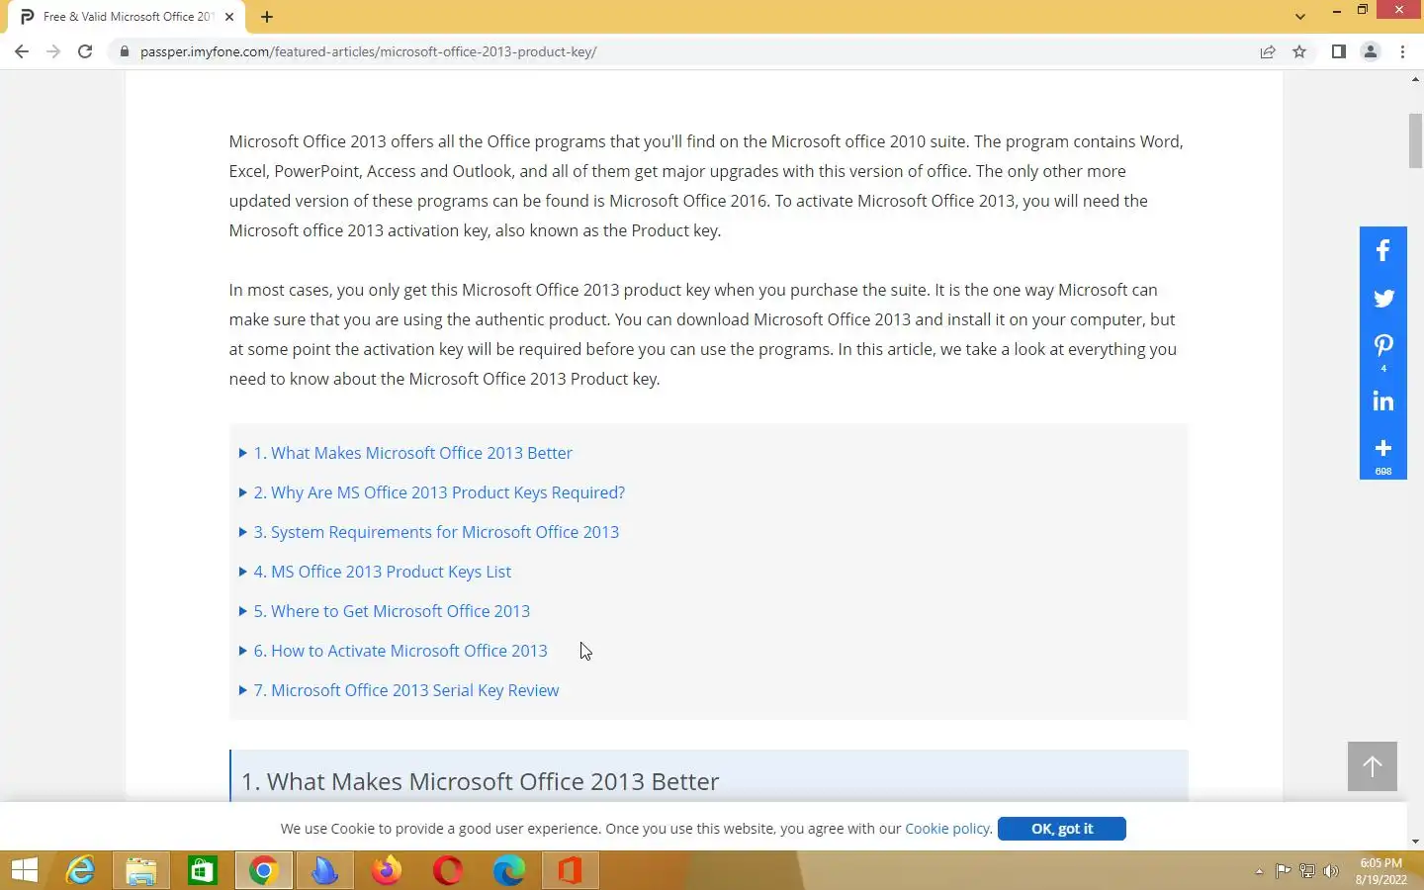
Task: Reload the current page
Action: tap(85, 51)
